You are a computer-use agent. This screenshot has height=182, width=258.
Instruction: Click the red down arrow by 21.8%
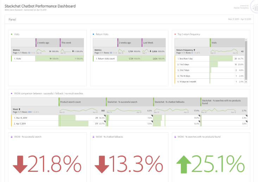(x=20, y=164)
